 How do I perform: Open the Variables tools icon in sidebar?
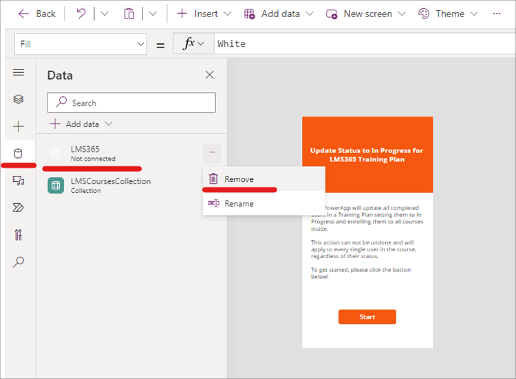[x=19, y=235]
